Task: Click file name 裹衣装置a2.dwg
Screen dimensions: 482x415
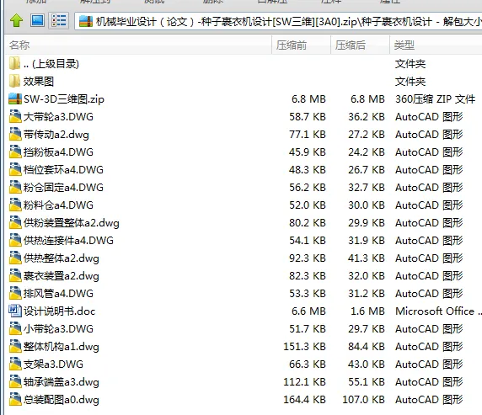Action: (x=62, y=276)
